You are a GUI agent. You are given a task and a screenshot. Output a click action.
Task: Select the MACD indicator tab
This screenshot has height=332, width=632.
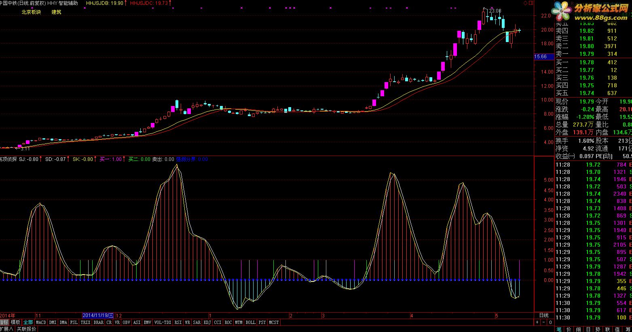click(x=41, y=322)
